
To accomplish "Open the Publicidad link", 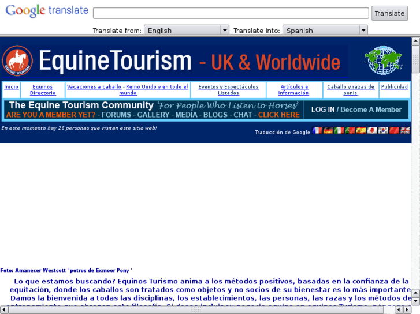I will [x=395, y=86].
